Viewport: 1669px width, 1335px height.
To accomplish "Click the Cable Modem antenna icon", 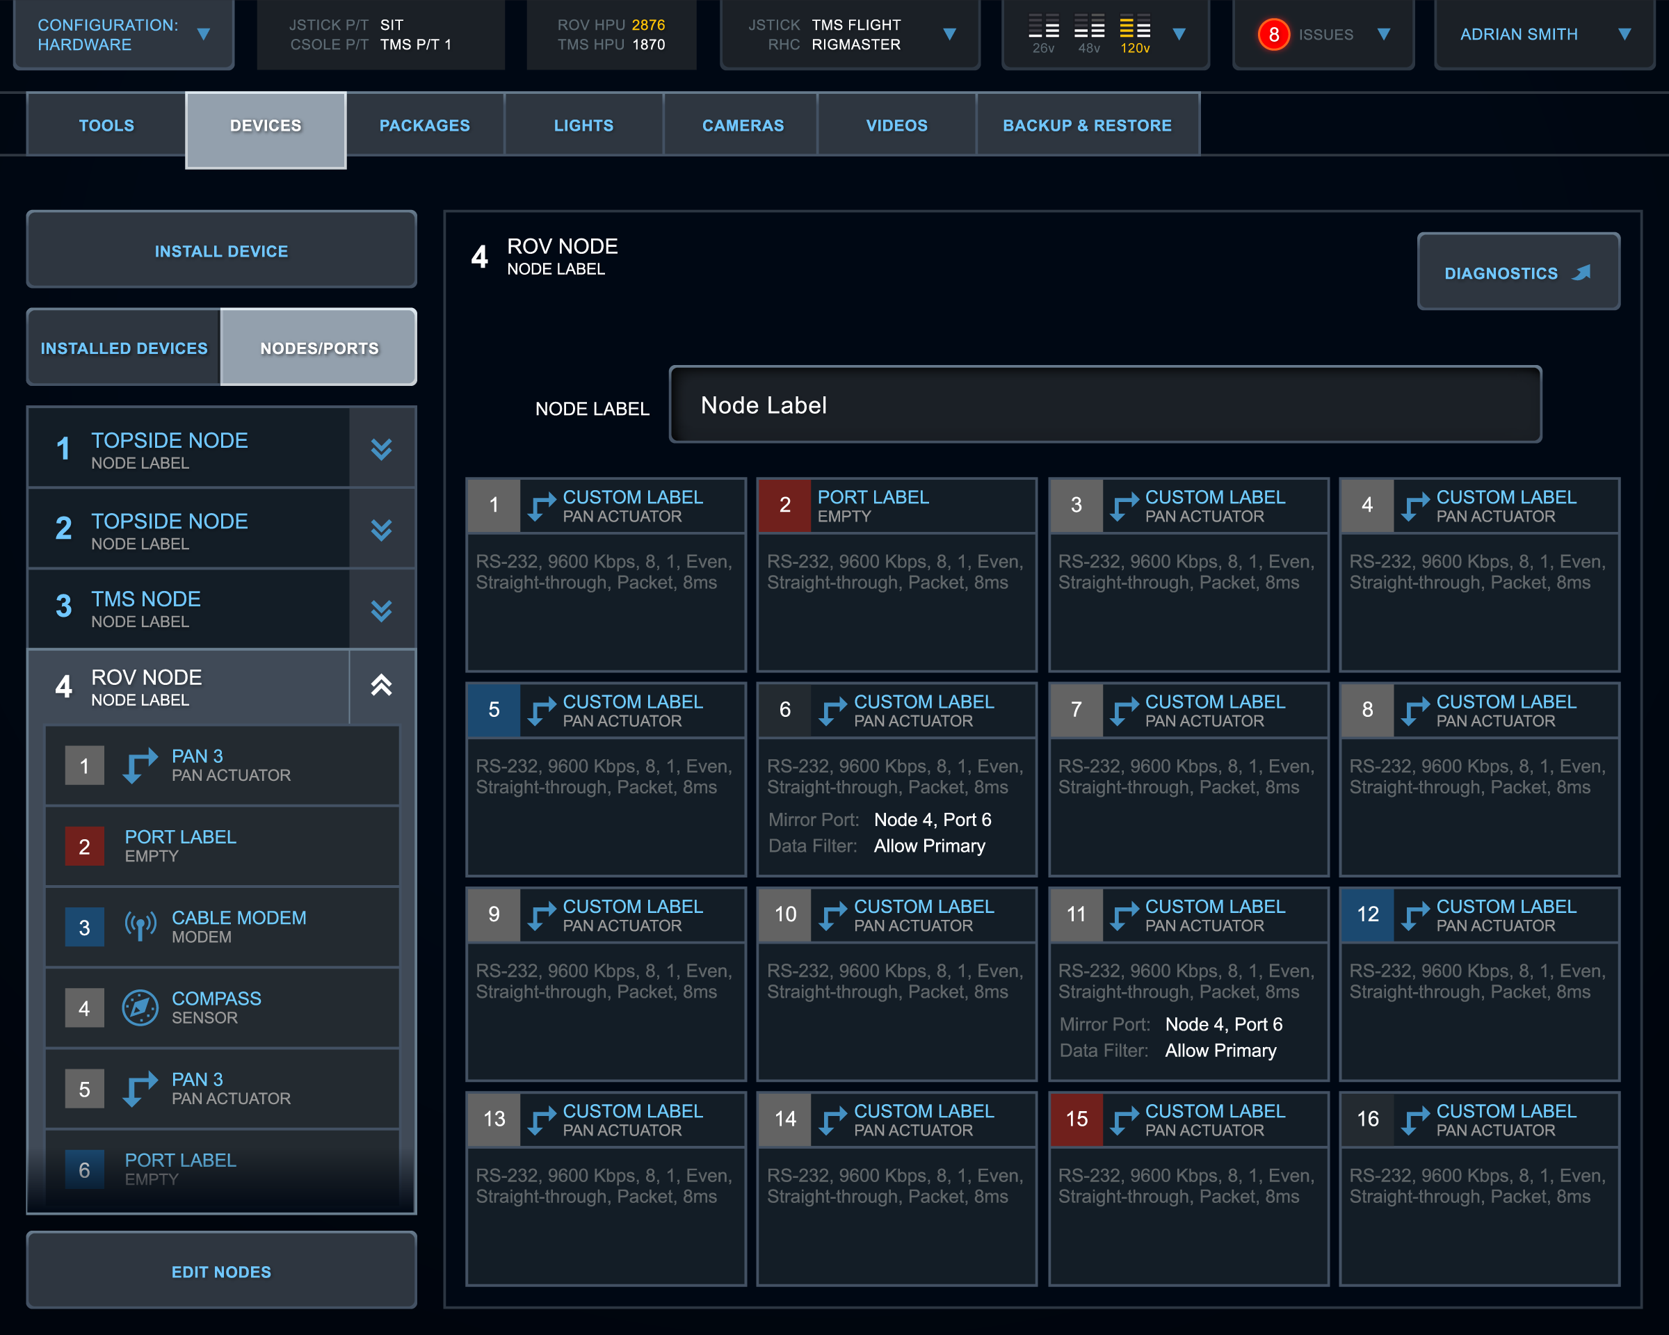I will (x=140, y=925).
